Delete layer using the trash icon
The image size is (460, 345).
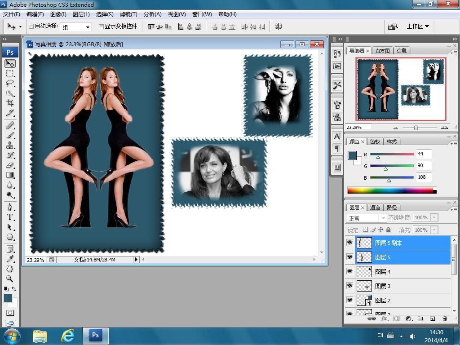[445, 318]
